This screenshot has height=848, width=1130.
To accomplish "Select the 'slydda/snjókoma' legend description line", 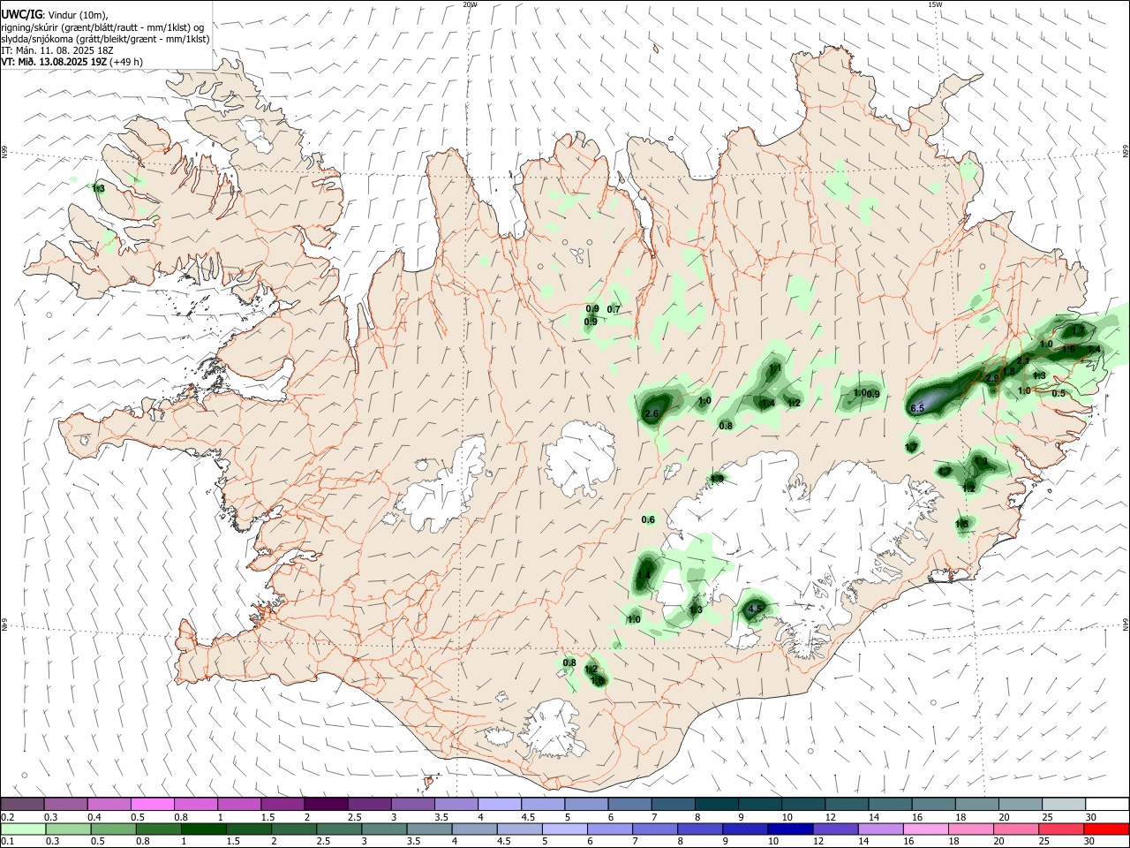I will tap(105, 39).
